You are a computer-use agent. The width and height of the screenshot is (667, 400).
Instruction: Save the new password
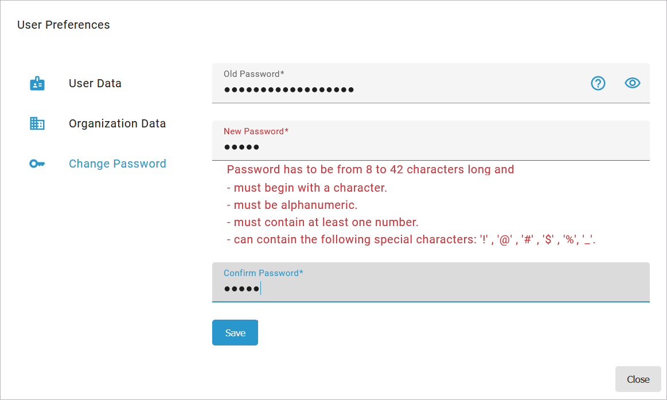pyautogui.click(x=235, y=332)
